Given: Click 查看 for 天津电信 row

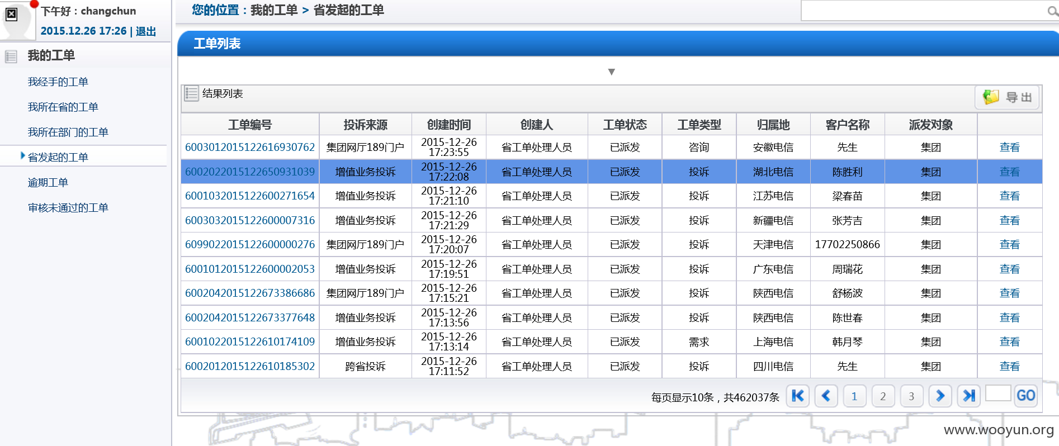Looking at the screenshot, I should pyautogui.click(x=1009, y=244).
